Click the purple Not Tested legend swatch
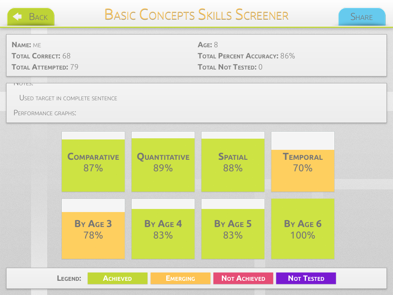 pyautogui.click(x=306, y=278)
